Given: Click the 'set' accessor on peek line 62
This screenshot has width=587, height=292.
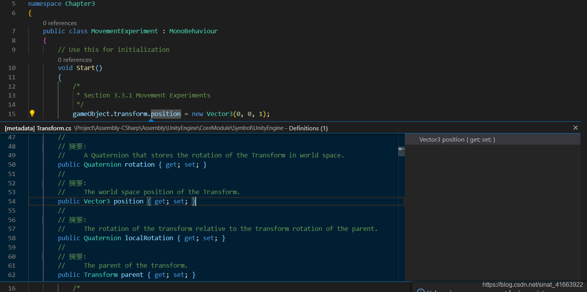Looking at the screenshot, I should [179, 275].
